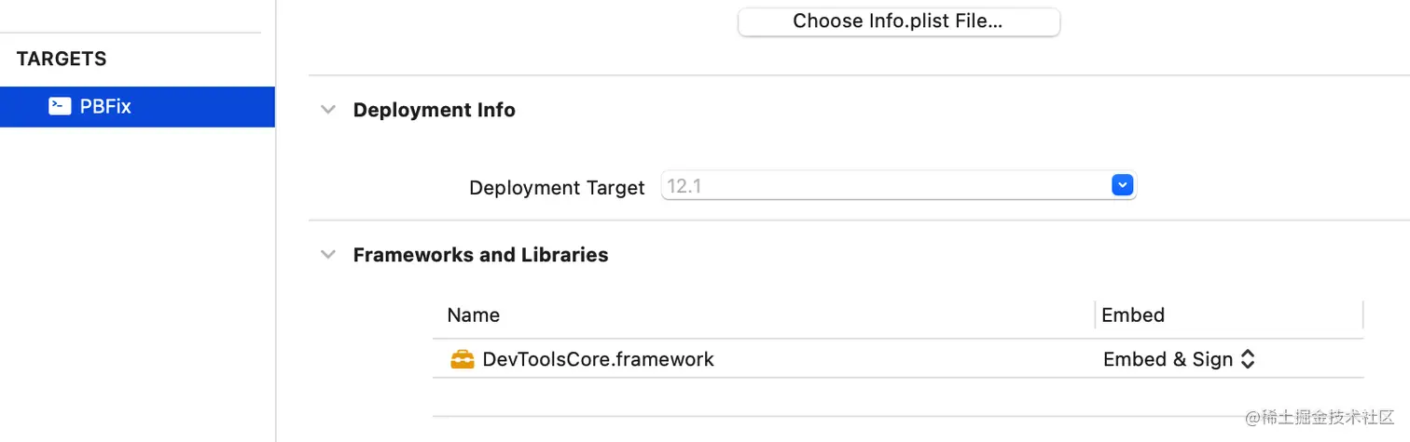Collapse the Deployment Info section chevron

(x=327, y=110)
